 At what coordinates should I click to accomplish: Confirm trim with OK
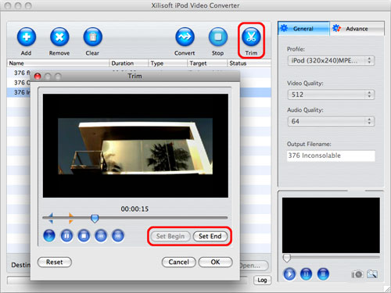[215, 262]
